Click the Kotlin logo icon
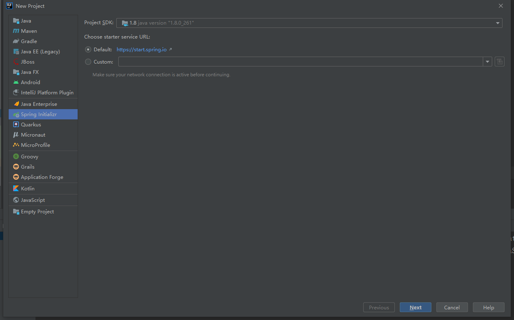Image resolution: width=514 pixels, height=320 pixels. pyautogui.click(x=16, y=189)
